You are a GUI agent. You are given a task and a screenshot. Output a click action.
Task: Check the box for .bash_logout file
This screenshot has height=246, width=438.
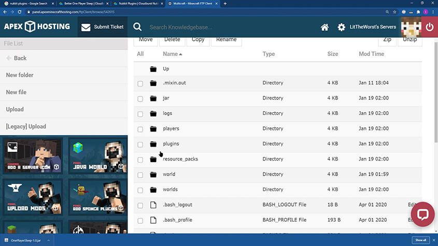[x=140, y=205]
